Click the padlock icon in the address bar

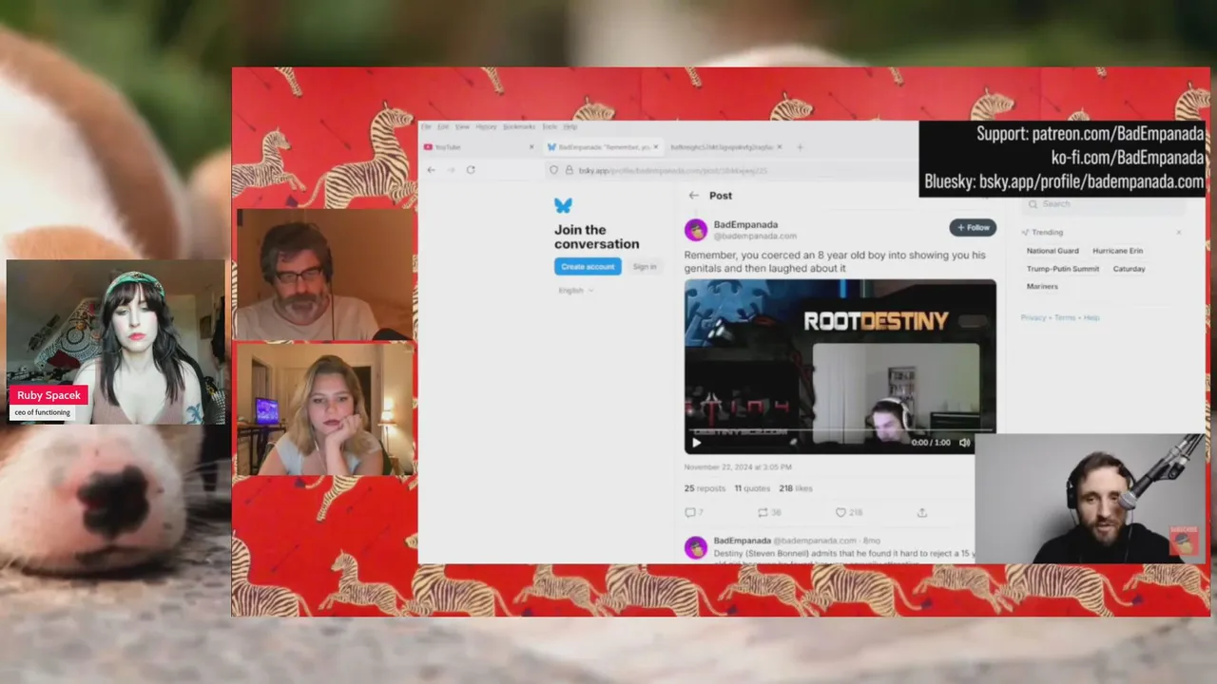click(570, 170)
